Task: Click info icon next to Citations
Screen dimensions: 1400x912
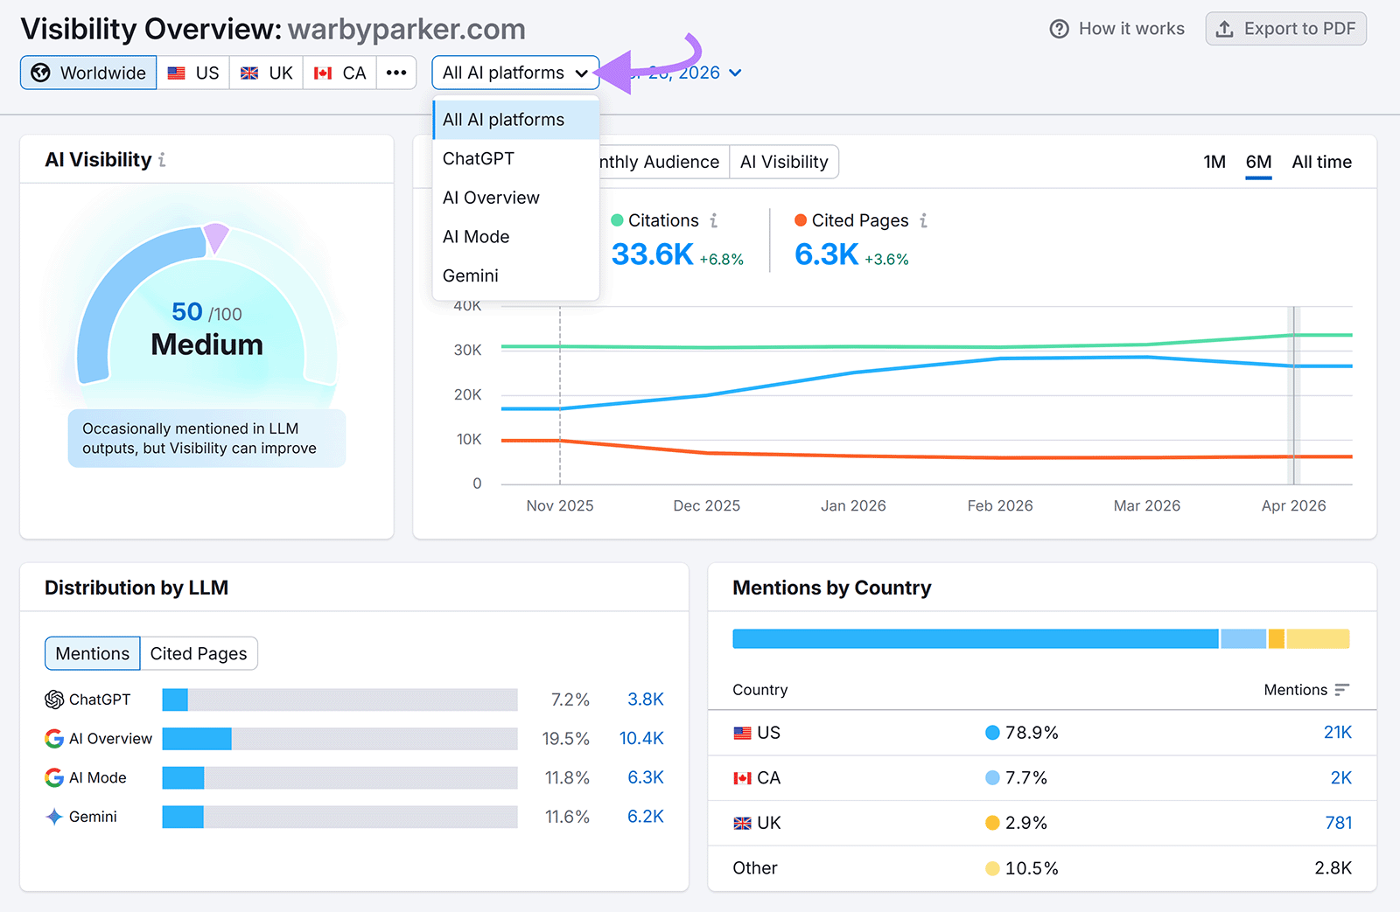Action: coord(714,220)
